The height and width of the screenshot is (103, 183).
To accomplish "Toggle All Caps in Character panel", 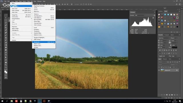I will coord(164,50).
